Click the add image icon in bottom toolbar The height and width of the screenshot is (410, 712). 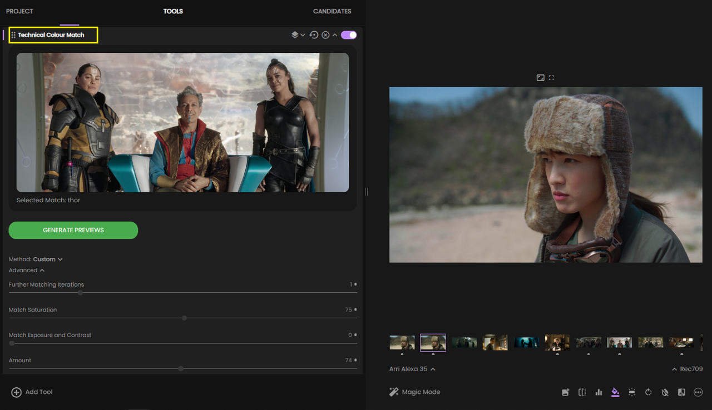click(x=565, y=392)
